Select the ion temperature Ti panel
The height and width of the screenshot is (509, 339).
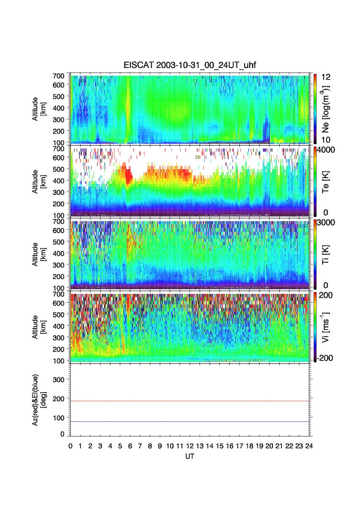(190, 254)
